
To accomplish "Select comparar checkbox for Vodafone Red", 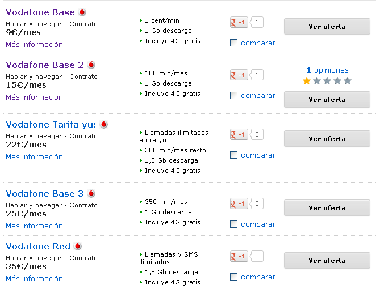I will [233, 277].
